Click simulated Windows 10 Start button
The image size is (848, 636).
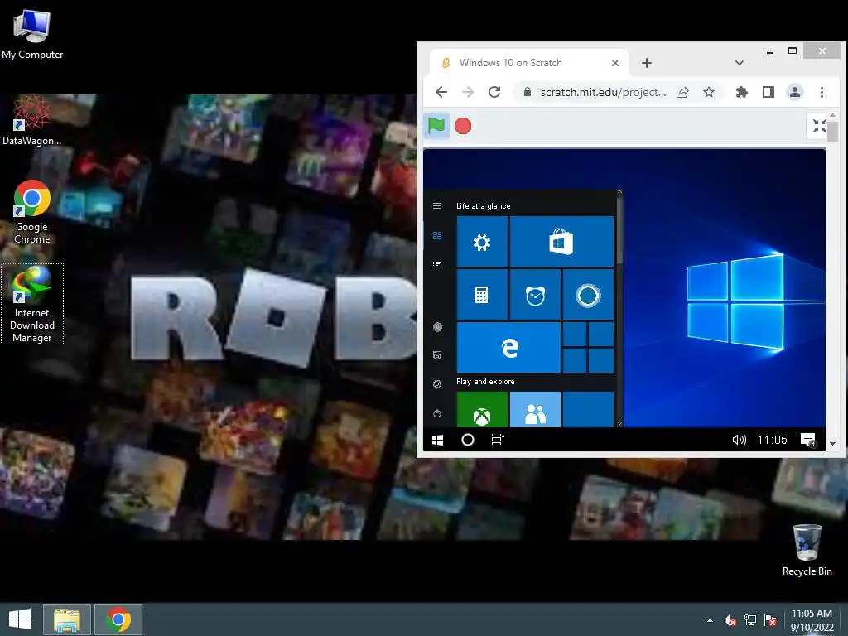pos(438,441)
